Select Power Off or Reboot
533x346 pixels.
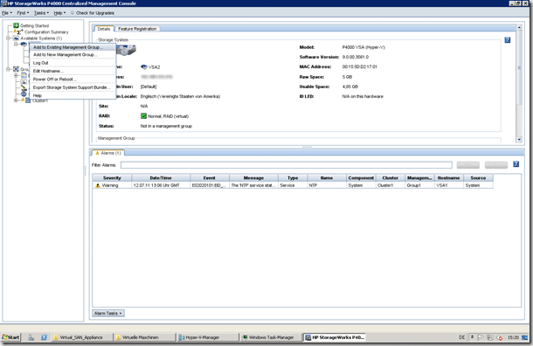73,80
